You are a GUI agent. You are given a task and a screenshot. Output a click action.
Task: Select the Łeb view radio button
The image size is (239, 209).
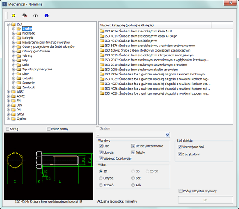tap(133, 185)
